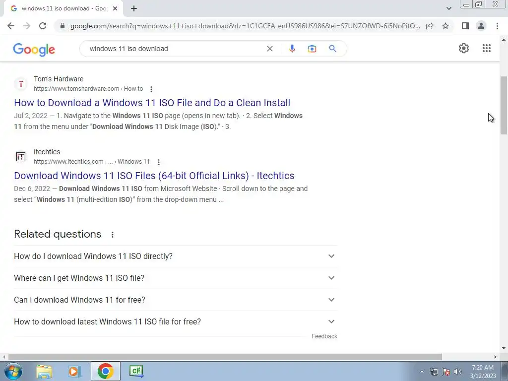Click the "Jul 2, 2022" snippet date
This screenshot has height=381, width=508.
(31, 116)
